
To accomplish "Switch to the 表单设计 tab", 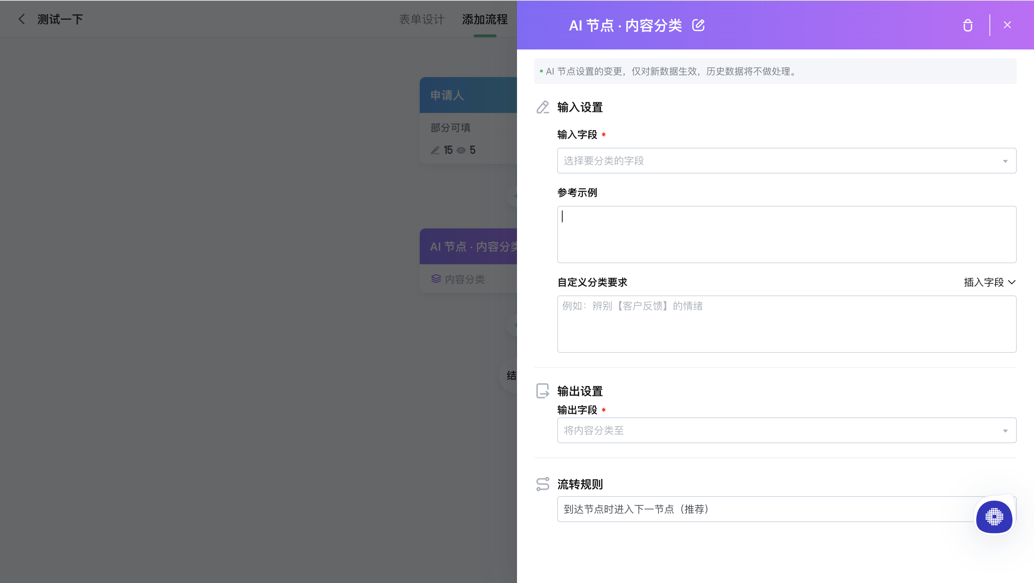I will tap(421, 19).
